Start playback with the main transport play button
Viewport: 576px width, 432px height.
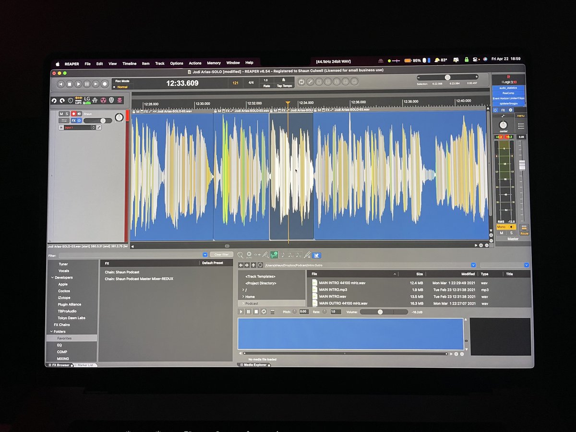pos(78,84)
